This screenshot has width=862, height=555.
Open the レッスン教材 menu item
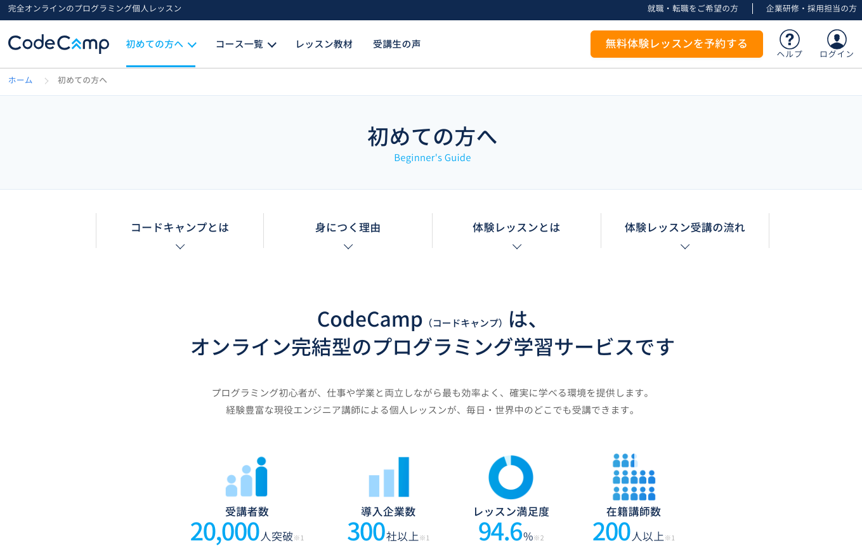click(324, 44)
